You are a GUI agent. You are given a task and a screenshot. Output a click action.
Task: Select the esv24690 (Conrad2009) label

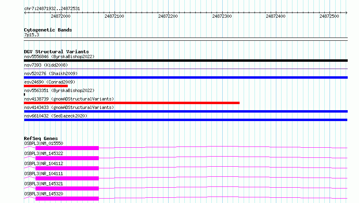50,82
